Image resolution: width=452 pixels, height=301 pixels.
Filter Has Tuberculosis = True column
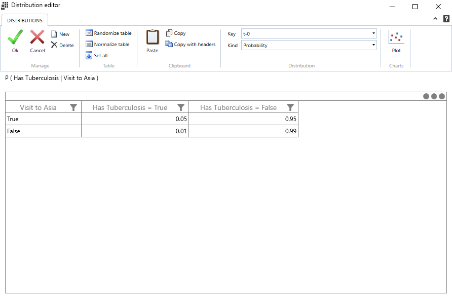[x=181, y=107]
